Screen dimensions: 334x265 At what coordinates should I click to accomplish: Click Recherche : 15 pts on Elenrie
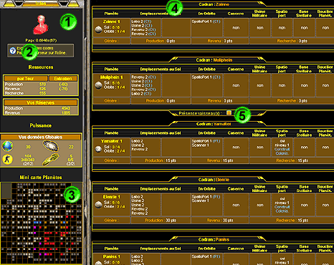coord(292,221)
